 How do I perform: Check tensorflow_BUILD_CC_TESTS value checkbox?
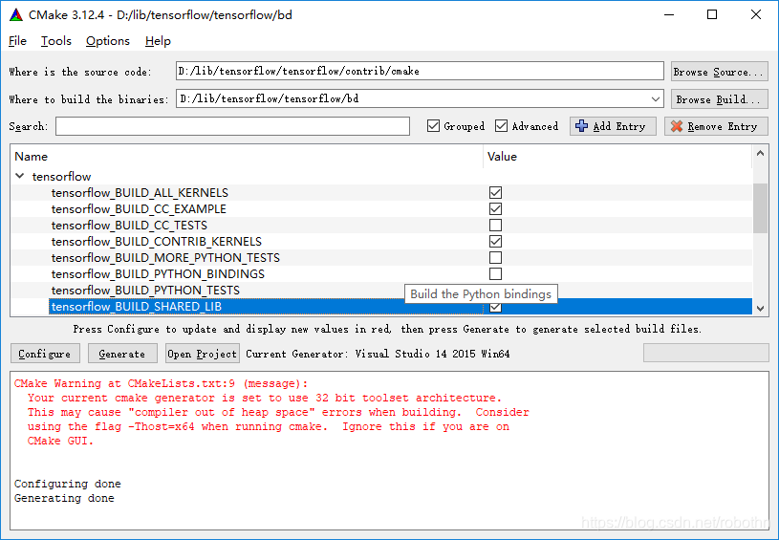point(495,225)
